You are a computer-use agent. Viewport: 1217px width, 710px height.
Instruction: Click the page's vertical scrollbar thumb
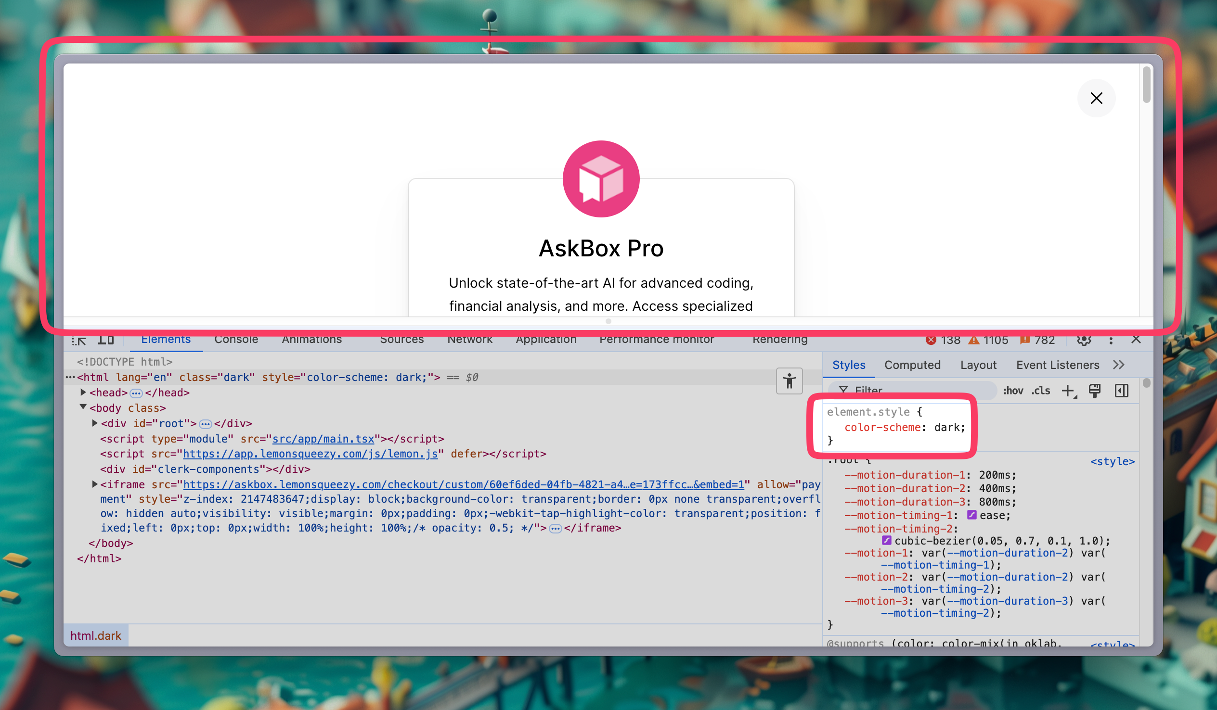(x=1146, y=85)
